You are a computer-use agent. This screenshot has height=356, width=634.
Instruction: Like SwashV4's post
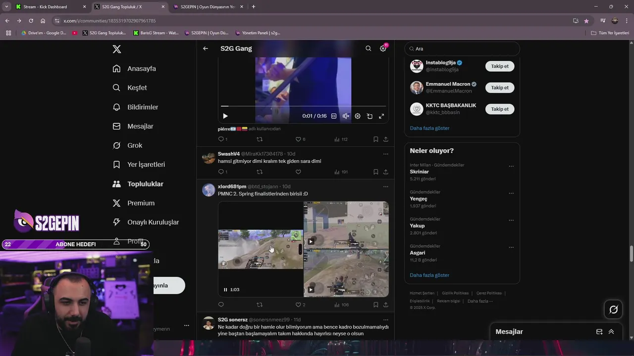(298, 172)
